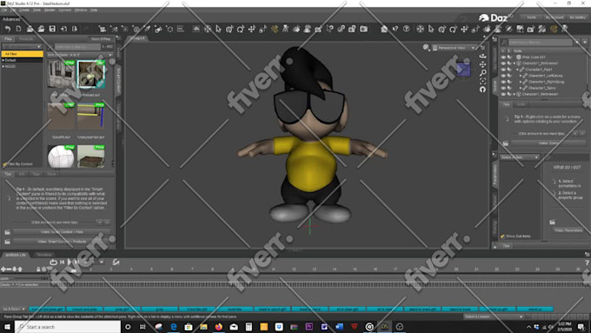The image size is (591, 333).
Task: Click the Home button near Daz logo
Action: tap(531, 17)
